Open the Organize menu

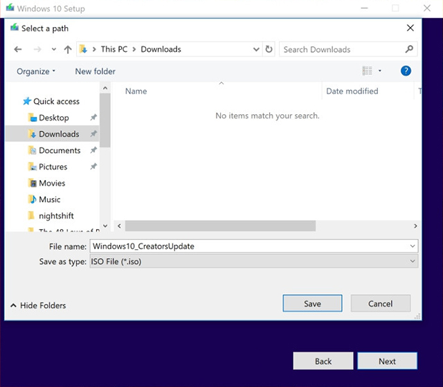click(x=36, y=71)
